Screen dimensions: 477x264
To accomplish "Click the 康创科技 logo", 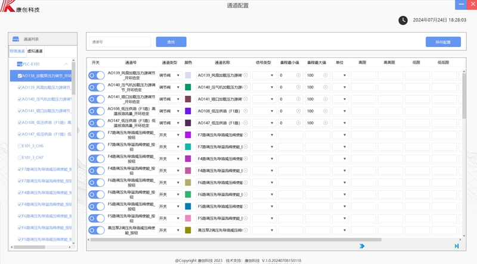I will pyautogui.click(x=20, y=7).
